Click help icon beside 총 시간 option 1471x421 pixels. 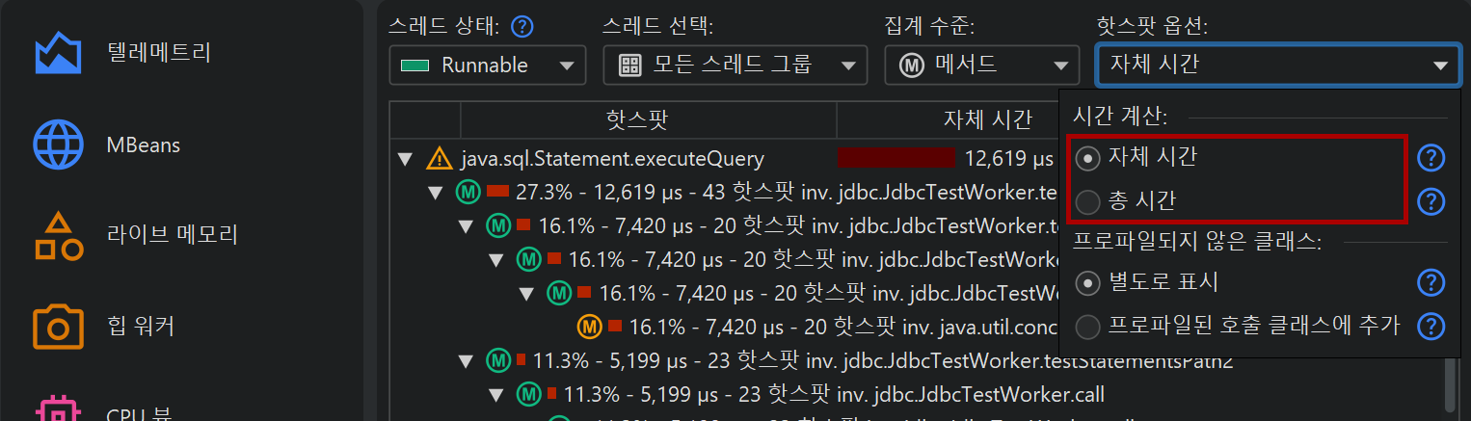[x=1431, y=201]
